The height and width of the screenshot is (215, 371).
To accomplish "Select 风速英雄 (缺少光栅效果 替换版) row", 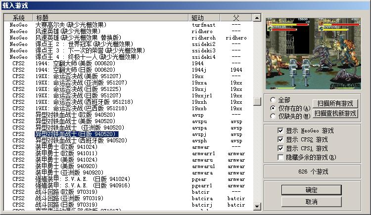I will [x=128, y=38].
